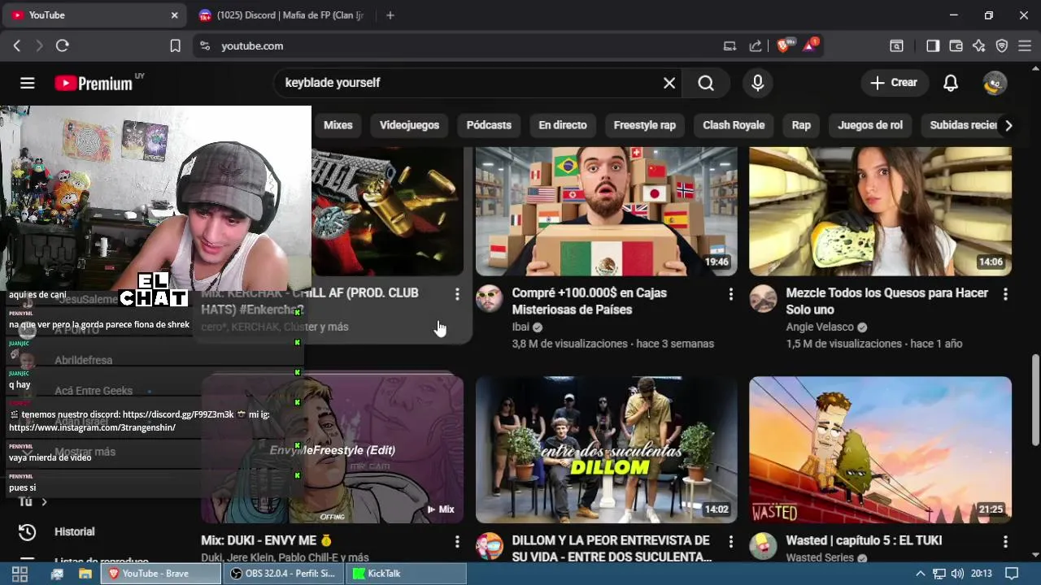The width and height of the screenshot is (1041, 585).
Task: Open Leo AI sparkle icon
Action: point(978,46)
